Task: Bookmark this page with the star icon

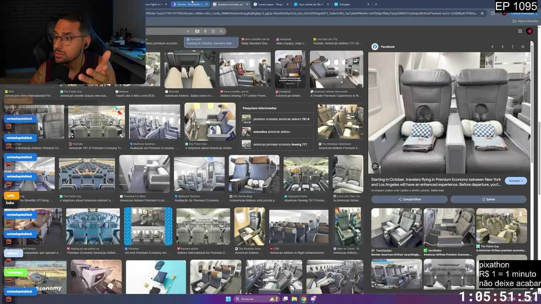Action: tap(482, 14)
